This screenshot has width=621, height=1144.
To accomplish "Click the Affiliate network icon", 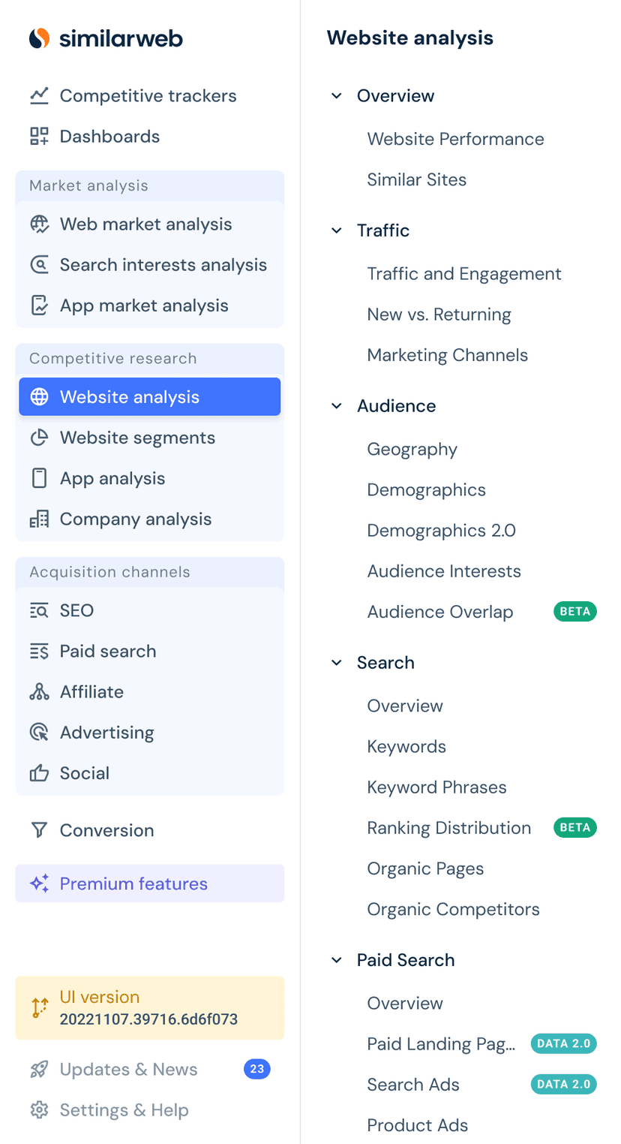I will click(x=39, y=691).
